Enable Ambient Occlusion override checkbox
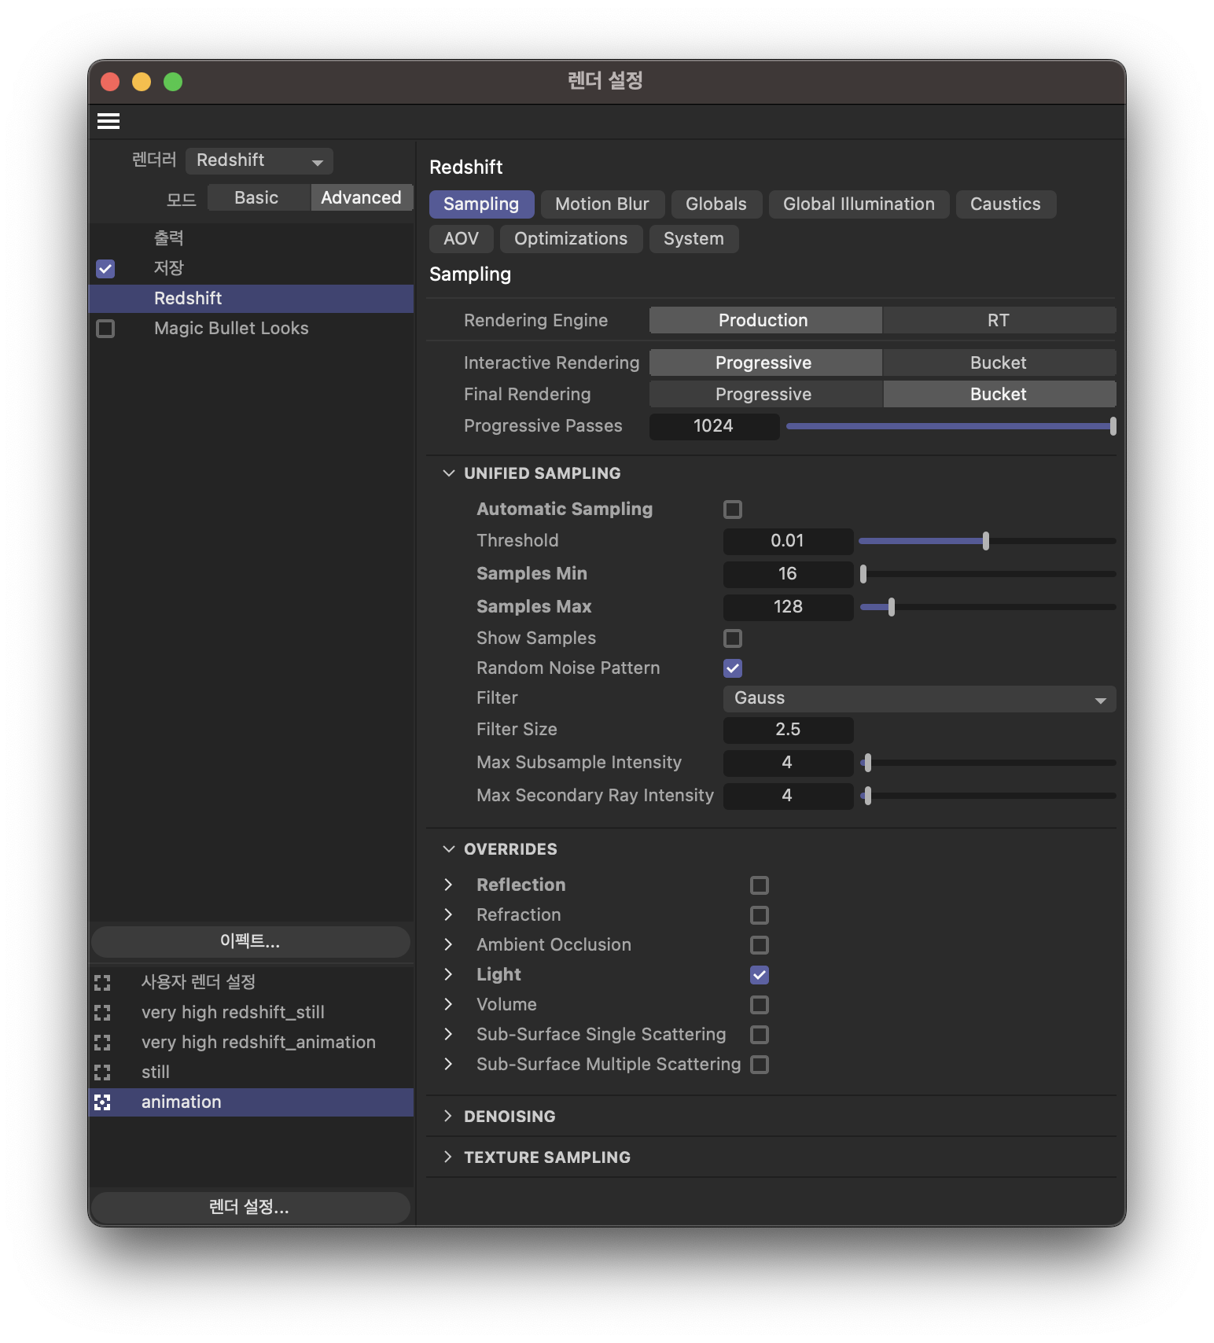Viewport: 1214px width, 1343px height. click(760, 944)
